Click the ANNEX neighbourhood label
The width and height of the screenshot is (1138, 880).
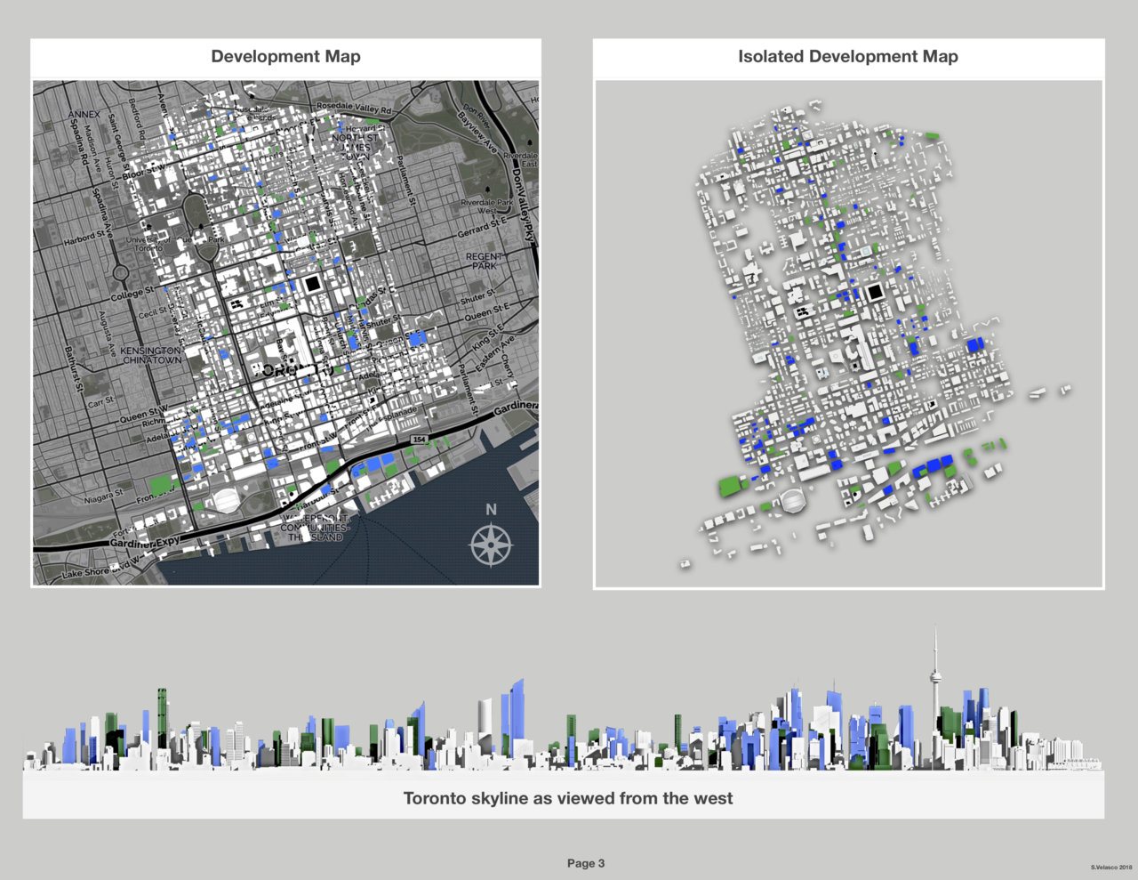[x=84, y=115]
